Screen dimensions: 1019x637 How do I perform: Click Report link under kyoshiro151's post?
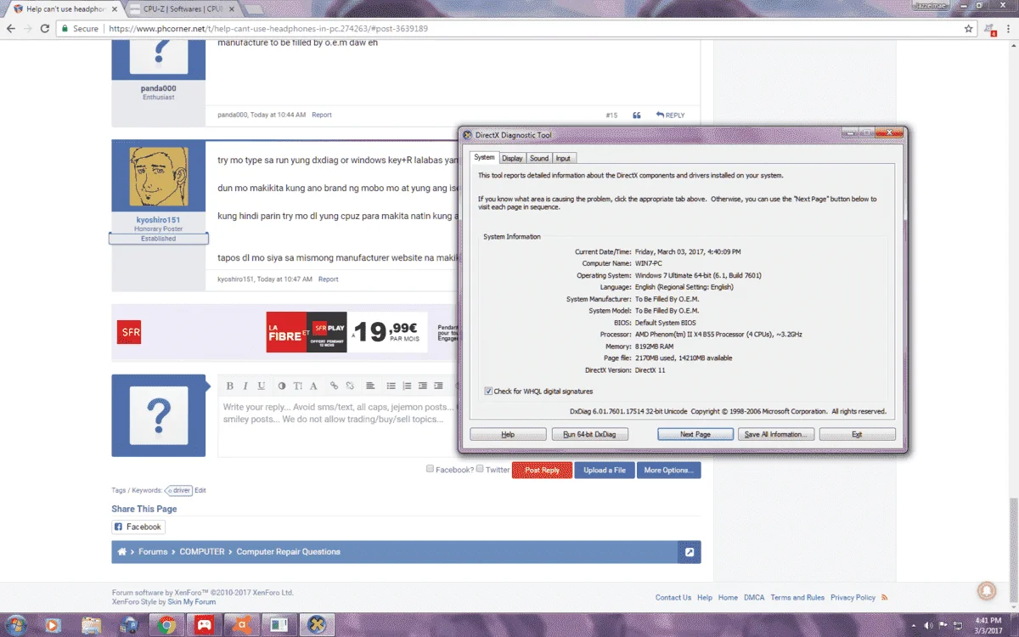point(328,279)
